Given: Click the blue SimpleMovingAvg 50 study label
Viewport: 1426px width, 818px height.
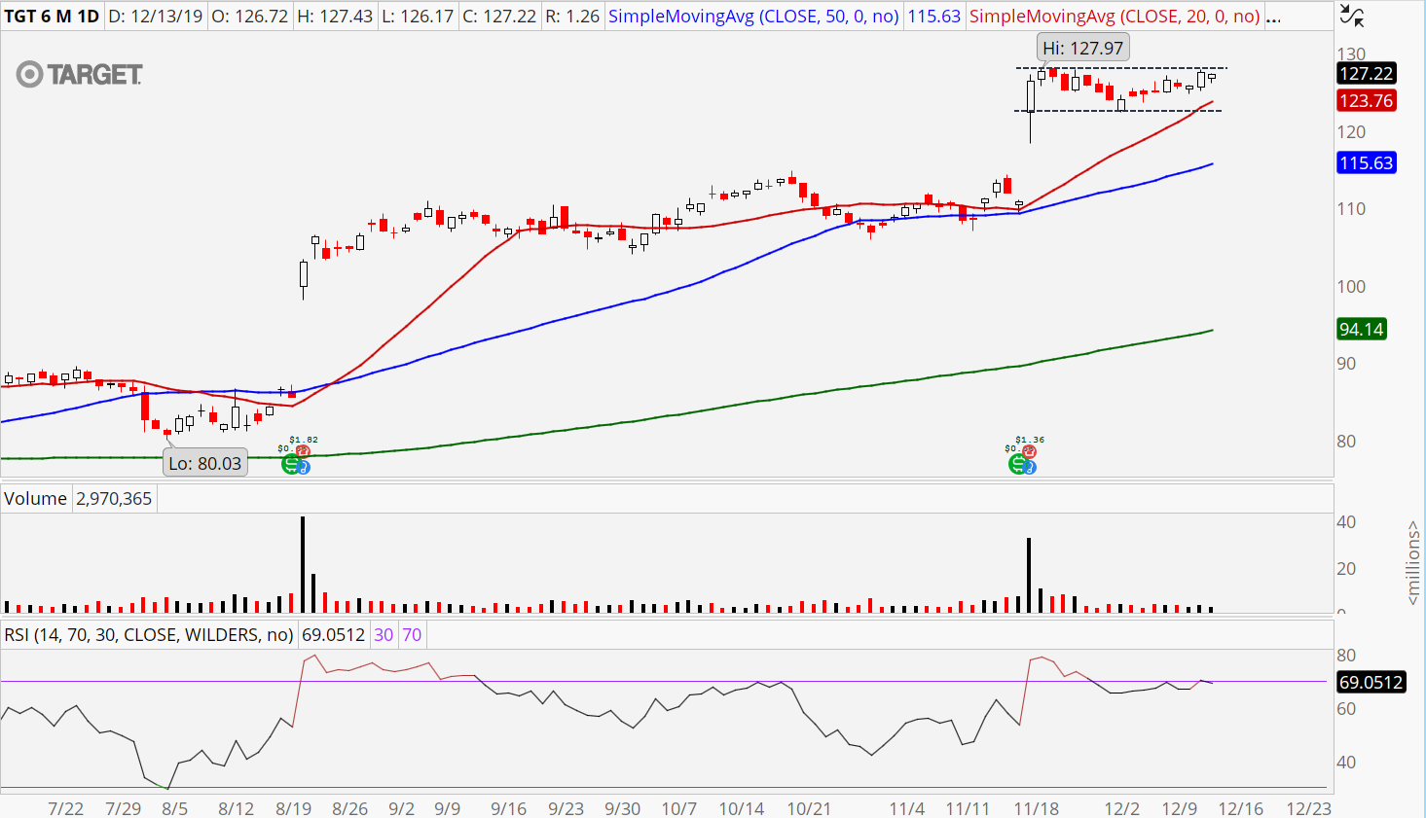Looking at the screenshot, I should pos(753,17).
